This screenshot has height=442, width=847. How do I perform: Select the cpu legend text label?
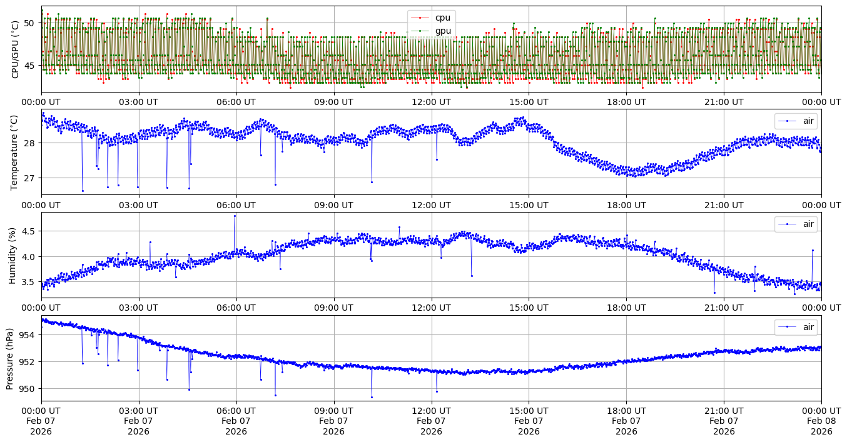tap(442, 18)
